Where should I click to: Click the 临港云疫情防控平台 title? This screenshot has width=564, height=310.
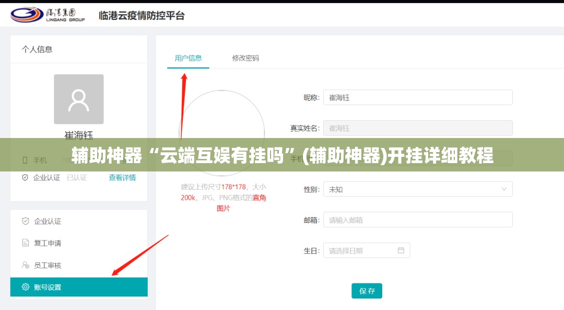[x=142, y=16]
